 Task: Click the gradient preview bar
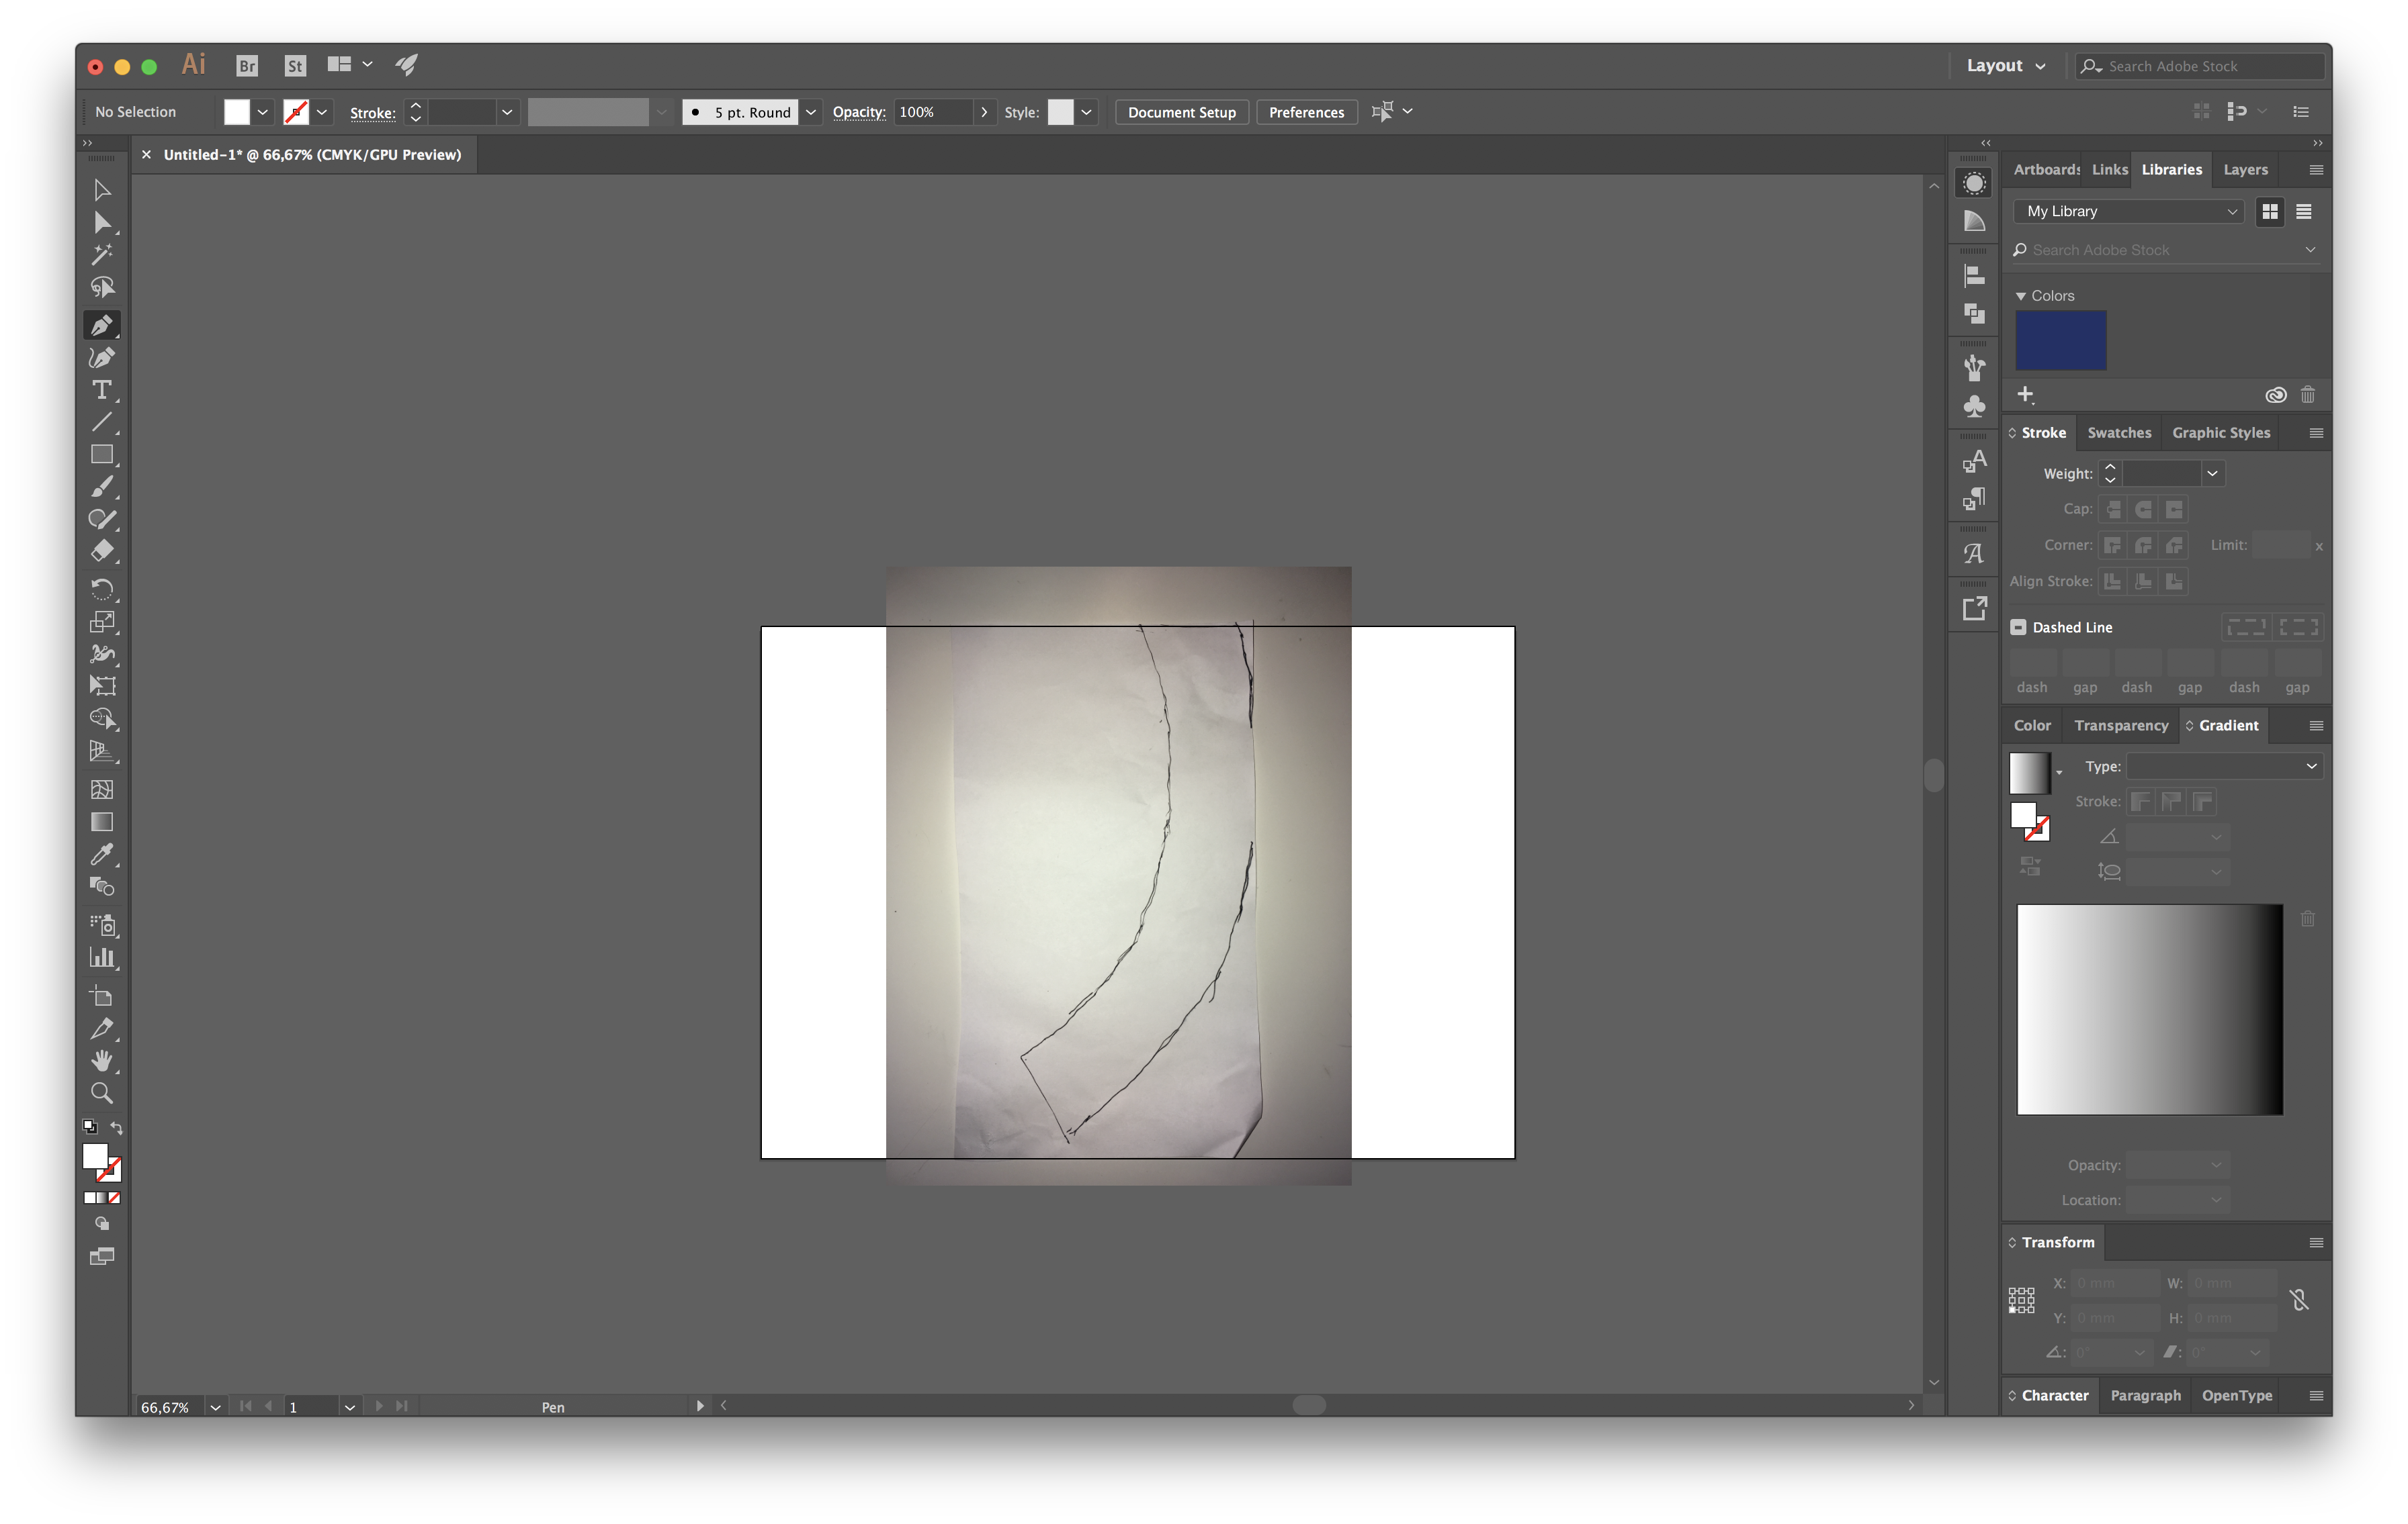2149,1009
